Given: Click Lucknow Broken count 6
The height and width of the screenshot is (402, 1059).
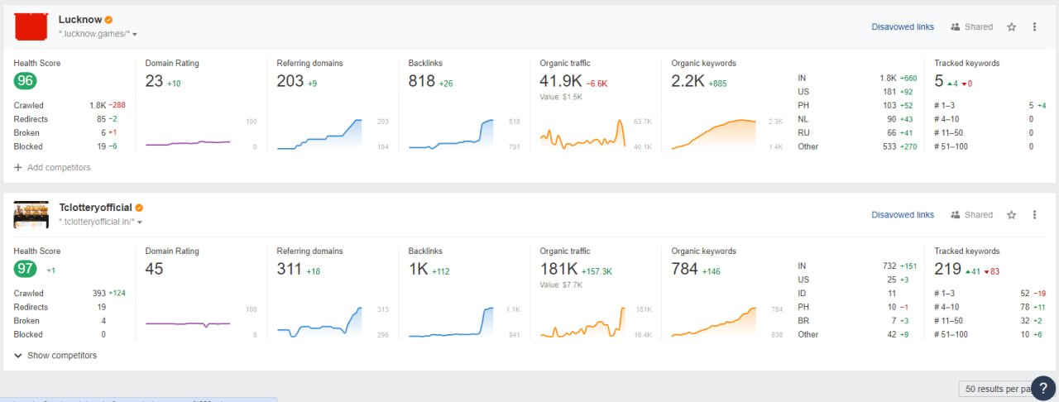Looking at the screenshot, I should pyautogui.click(x=103, y=133).
